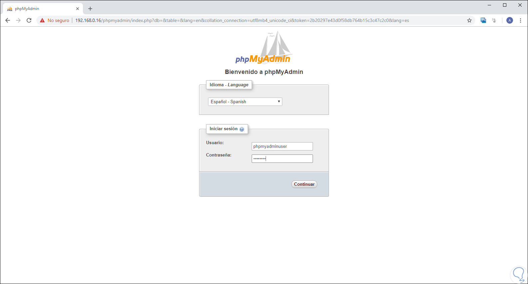Click the Continuar button
528x284 pixels.
tap(304, 184)
